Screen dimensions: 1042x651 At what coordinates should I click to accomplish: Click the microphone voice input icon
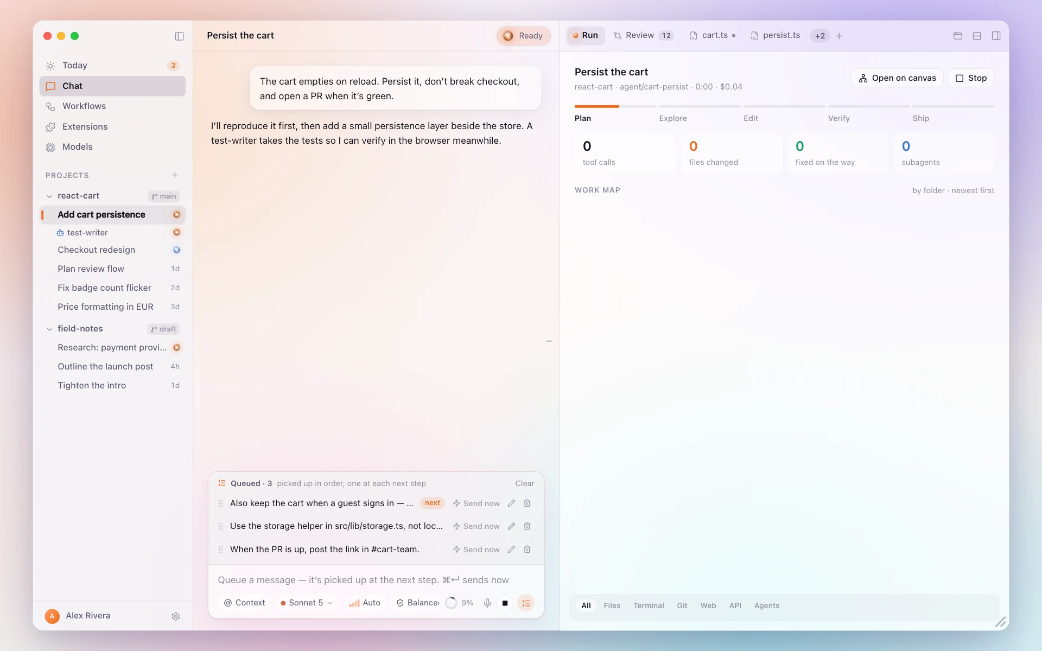(487, 603)
